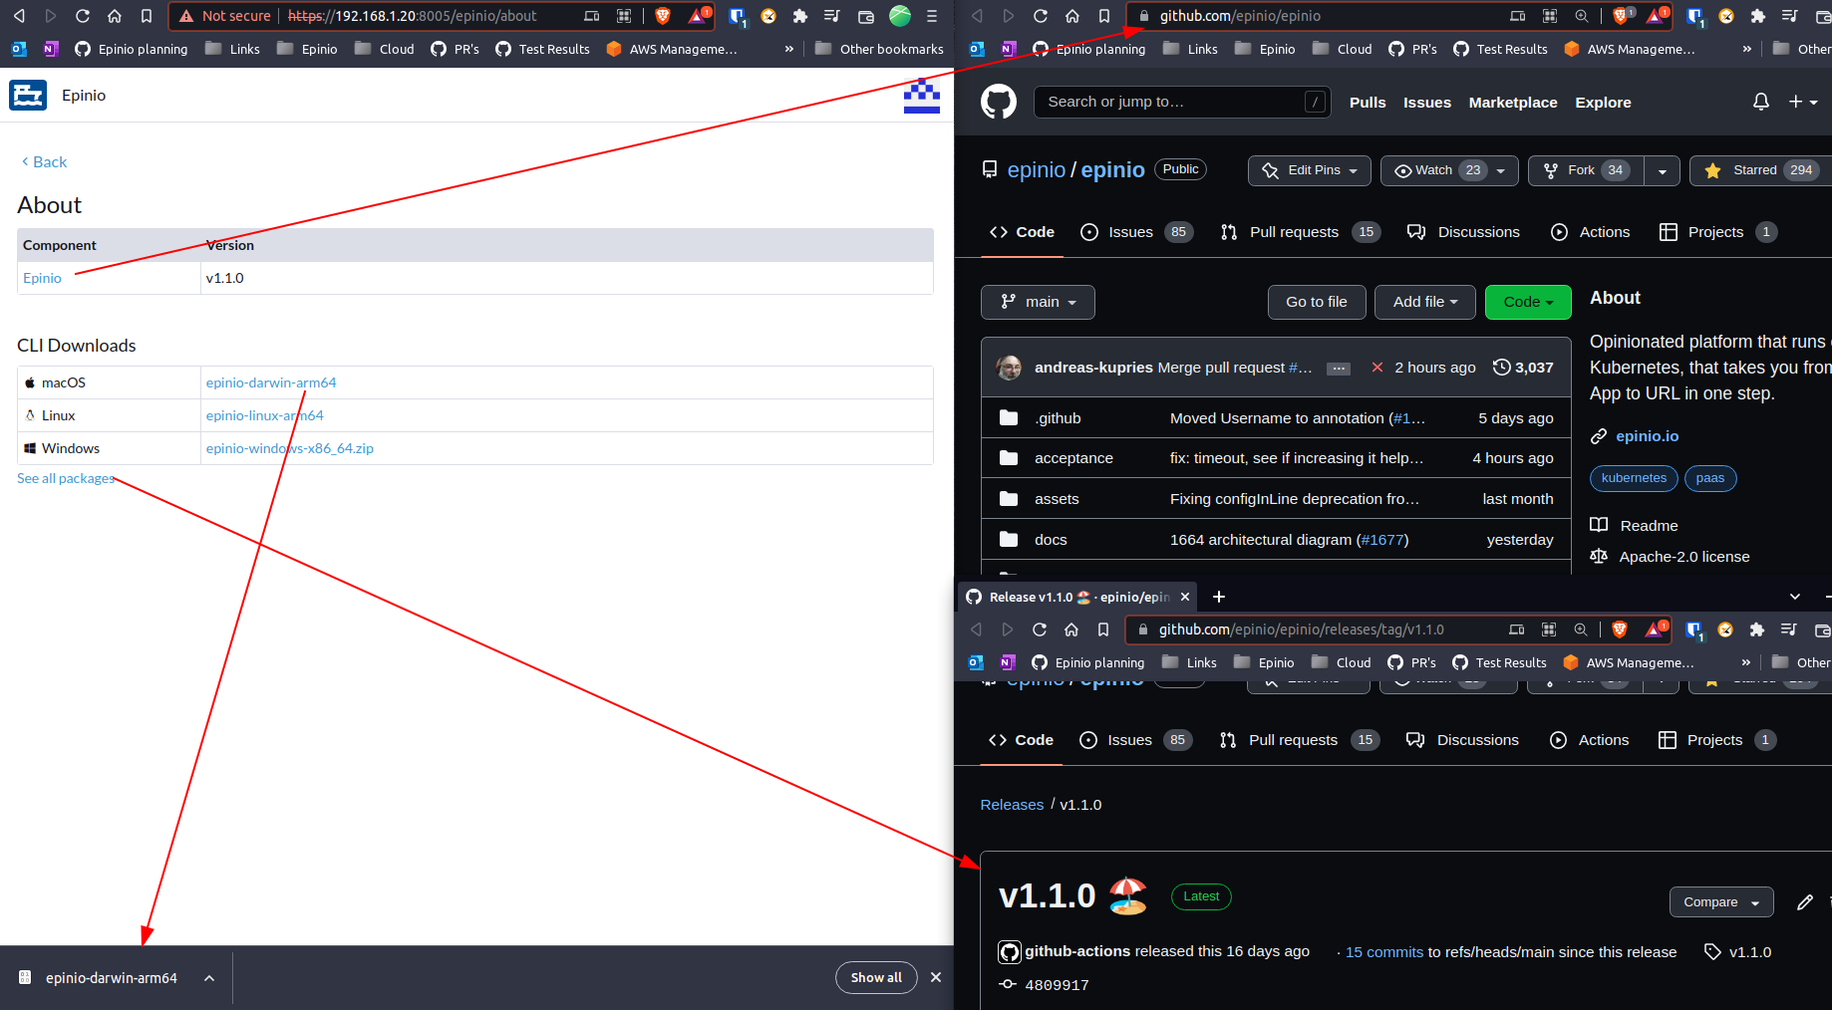Image resolution: width=1832 pixels, height=1010 pixels.
Task: Reload the Epinio about page
Action: pyautogui.click(x=83, y=16)
